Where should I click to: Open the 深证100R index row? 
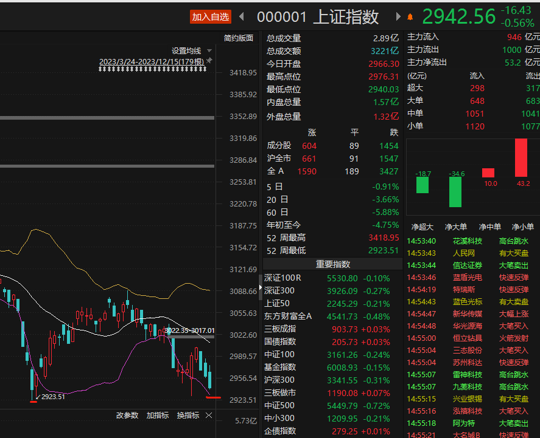[332, 278]
